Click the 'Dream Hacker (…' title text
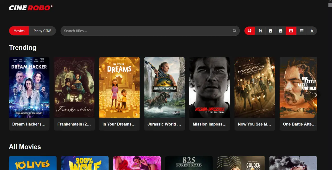Screen dimensions: 332x170 tap(29, 124)
